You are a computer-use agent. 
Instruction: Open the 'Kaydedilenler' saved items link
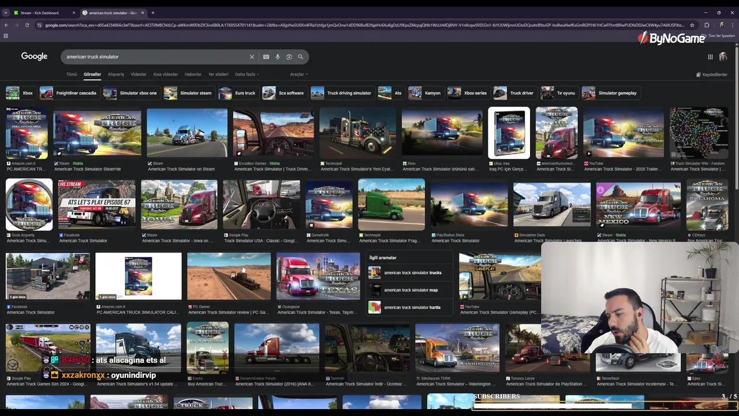(712, 75)
